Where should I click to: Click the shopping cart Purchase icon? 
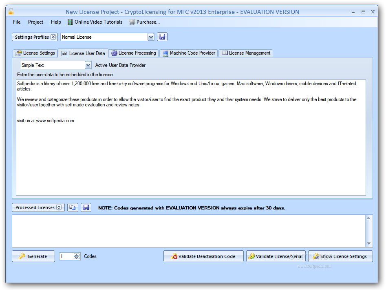click(x=132, y=22)
